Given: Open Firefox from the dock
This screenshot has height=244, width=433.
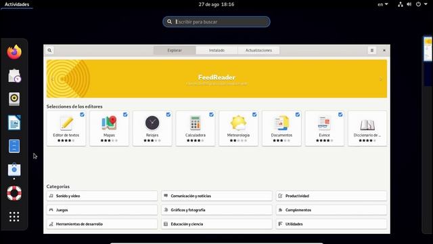Looking at the screenshot, I should (14, 52).
